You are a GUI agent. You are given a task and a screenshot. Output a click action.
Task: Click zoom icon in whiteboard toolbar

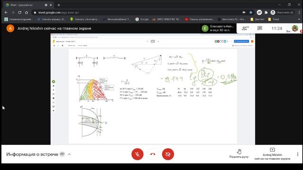62,46
